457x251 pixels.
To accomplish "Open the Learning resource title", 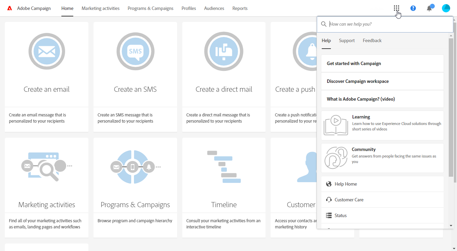I will tap(361, 117).
